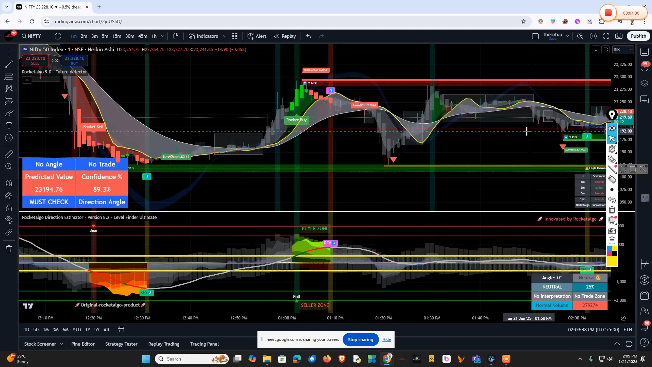Switch to the 5m timeframe

(105, 36)
